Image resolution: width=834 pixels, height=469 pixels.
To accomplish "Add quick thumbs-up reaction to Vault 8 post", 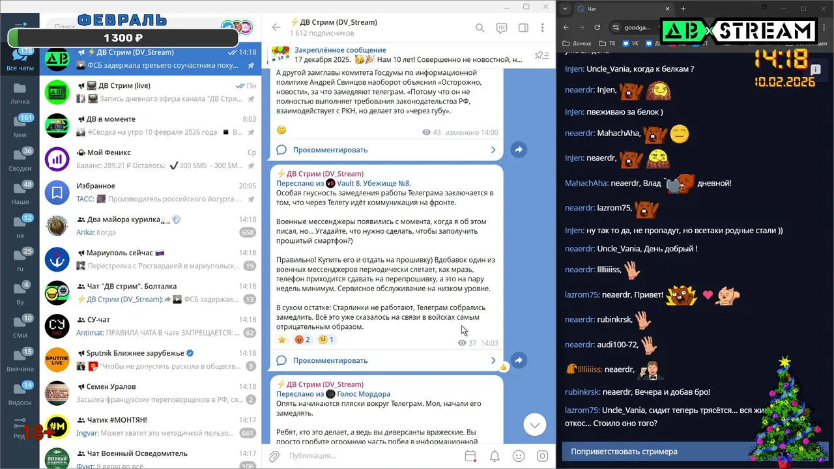I will coord(503,367).
